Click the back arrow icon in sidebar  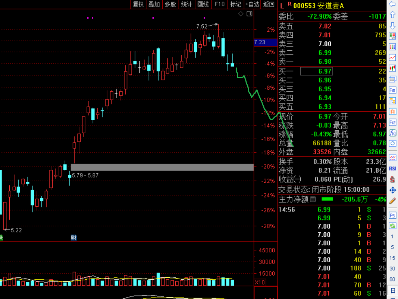(x=392, y=4)
